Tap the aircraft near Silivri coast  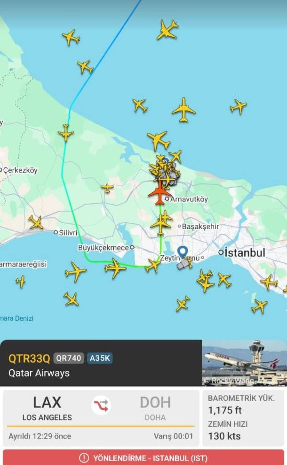(36, 222)
